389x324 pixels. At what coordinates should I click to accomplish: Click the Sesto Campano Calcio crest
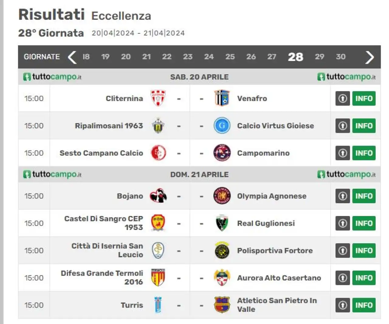[x=158, y=153]
